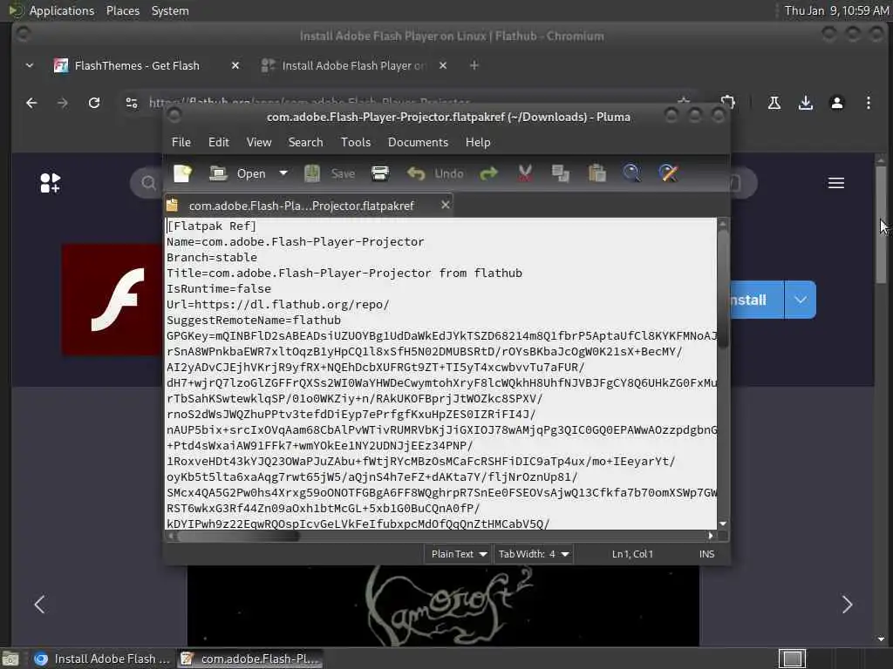The image size is (893, 669).
Task: Open Find with magnifier icon in Pluma
Action: coord(631,173)
